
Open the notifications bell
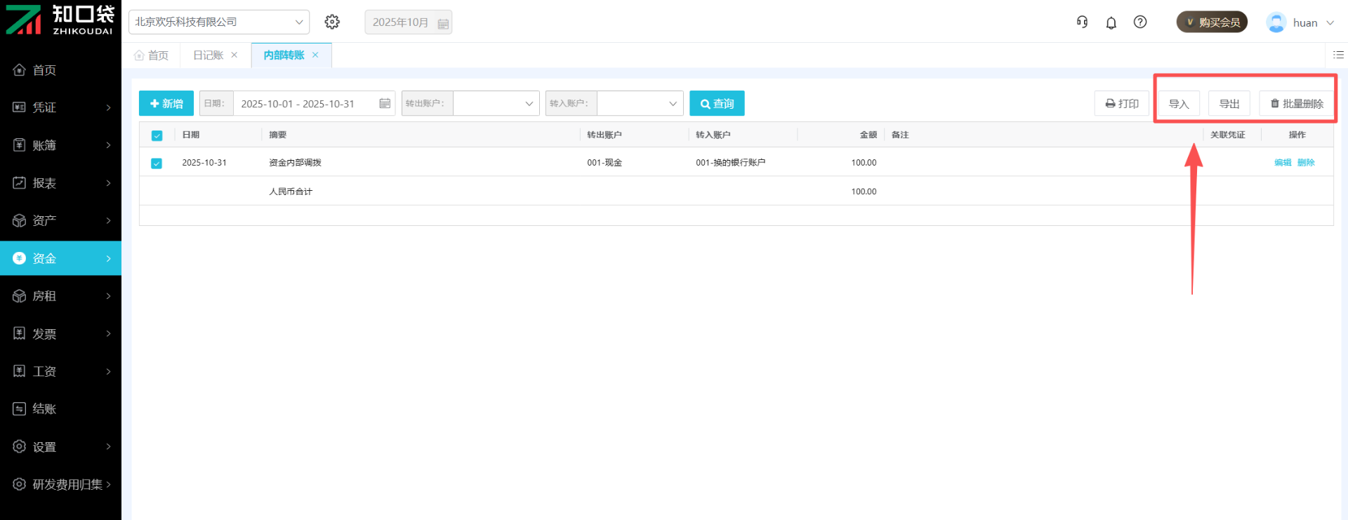point(1111,22)
